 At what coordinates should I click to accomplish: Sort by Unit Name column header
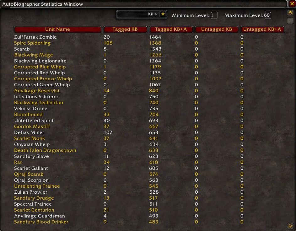(58, 30)
